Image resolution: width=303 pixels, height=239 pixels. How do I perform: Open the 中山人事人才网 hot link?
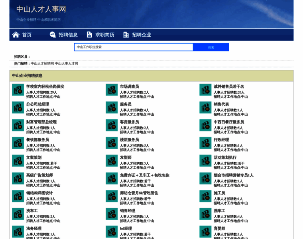[x=67, y=63]
